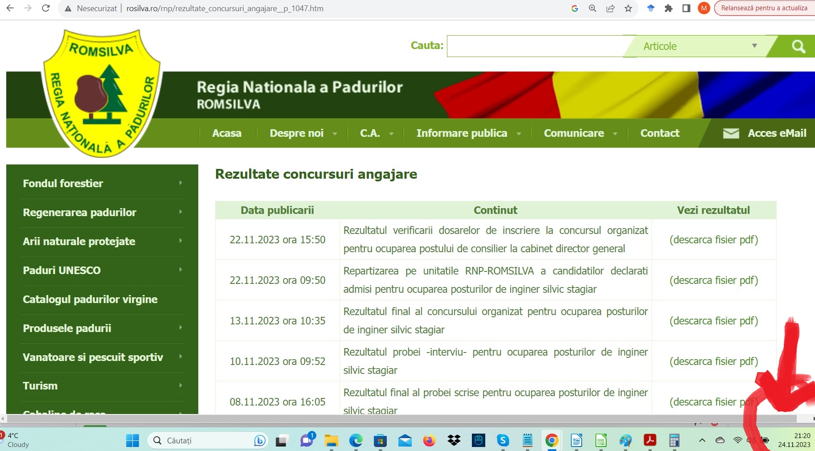Open File Explorer from the taskbar
The width and height of the screenshot is (815, 451).
pos(331,441)
